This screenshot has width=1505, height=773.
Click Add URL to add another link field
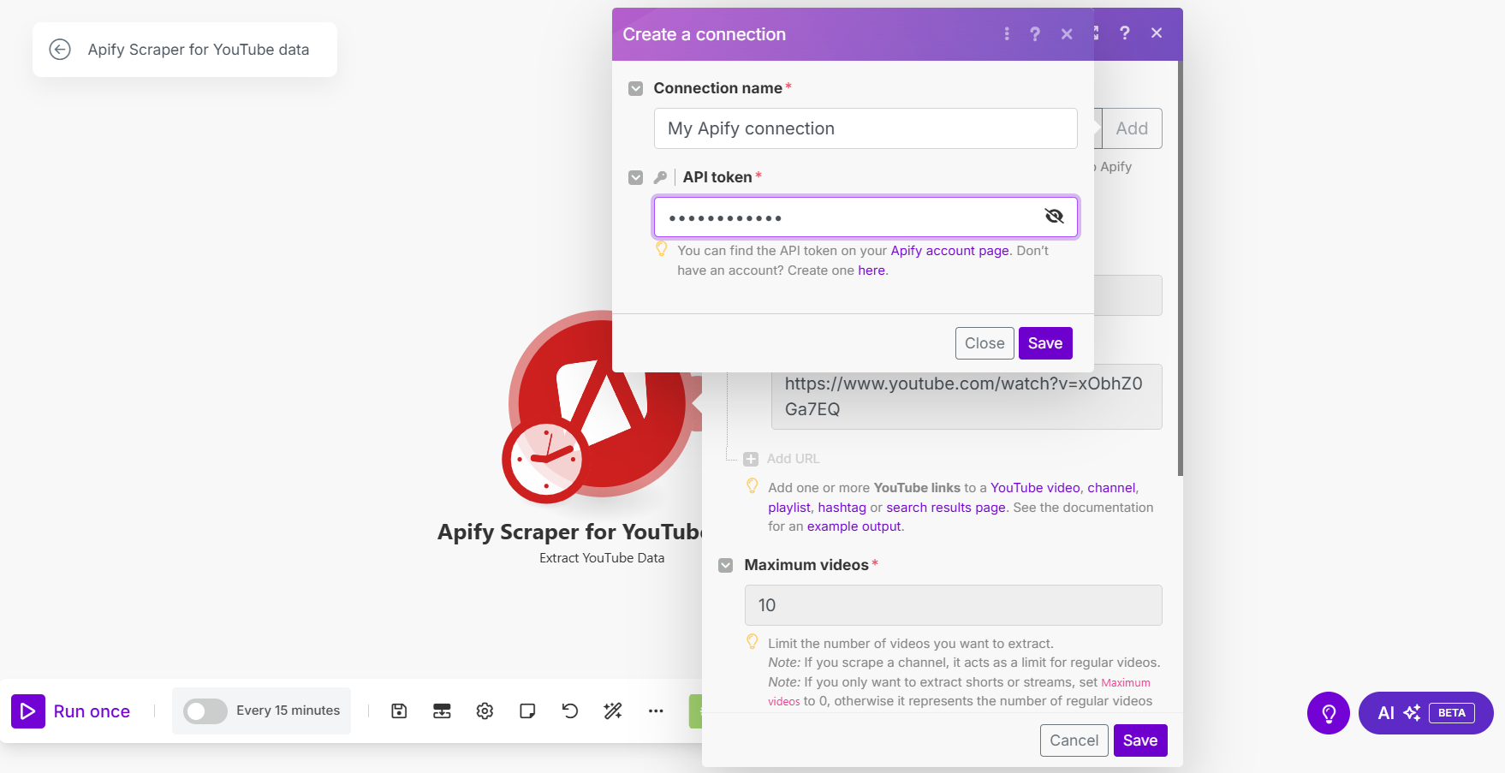[x=781, y=458]
